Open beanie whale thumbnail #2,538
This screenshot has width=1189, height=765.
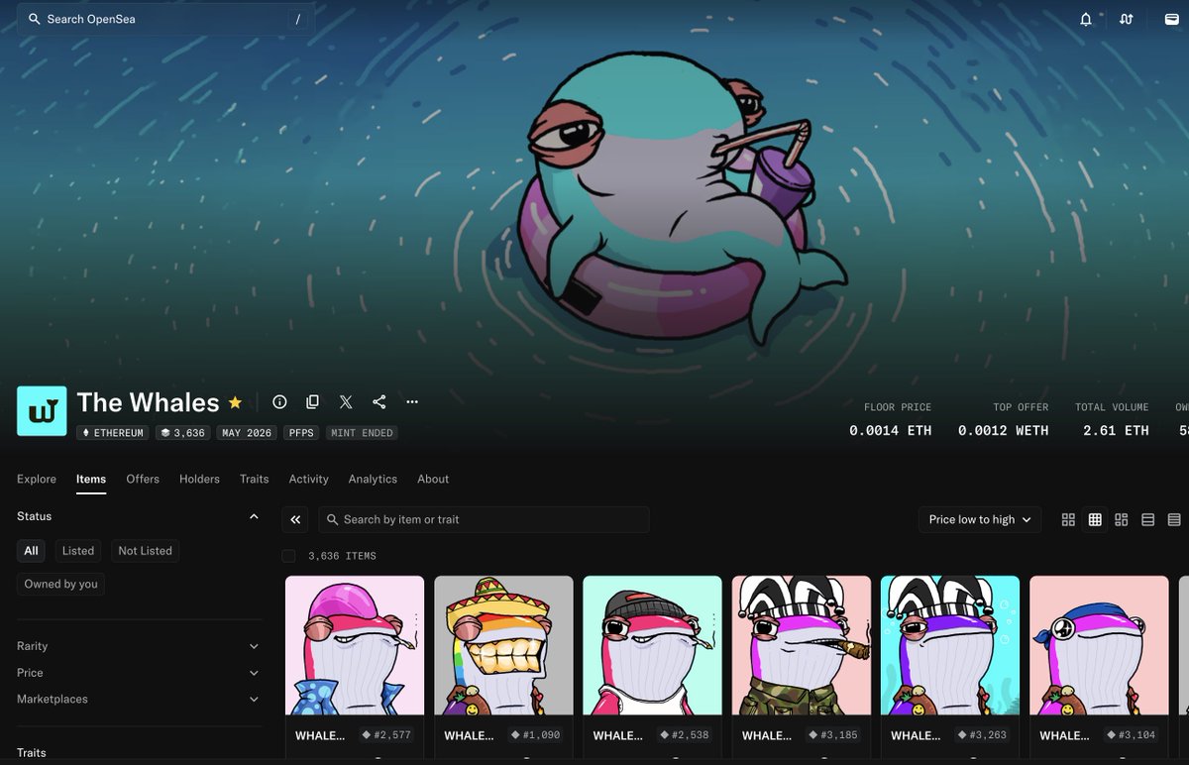coord(652,645)
